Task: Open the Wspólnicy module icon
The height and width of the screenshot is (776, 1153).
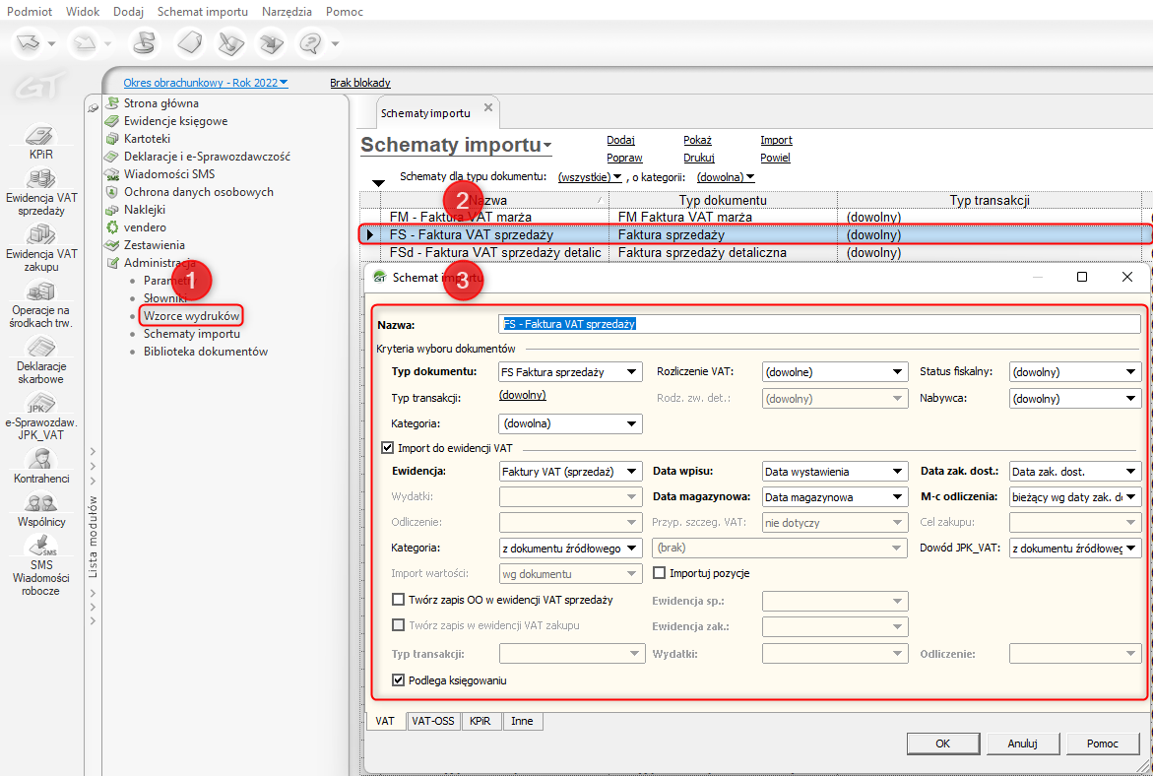Action: tap(41, 502)
